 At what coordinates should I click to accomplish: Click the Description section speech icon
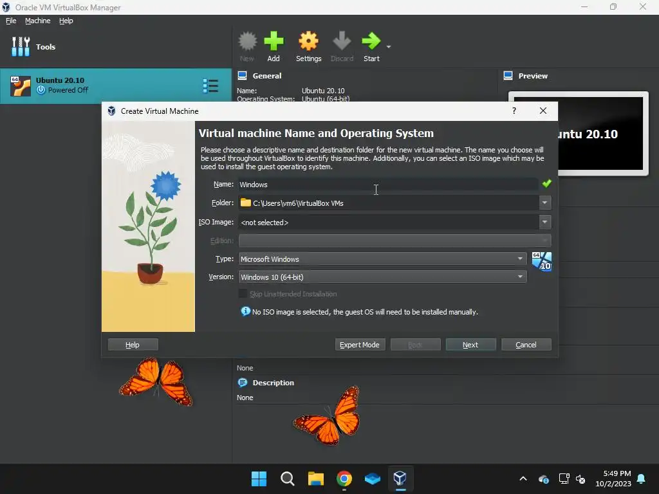243,383
